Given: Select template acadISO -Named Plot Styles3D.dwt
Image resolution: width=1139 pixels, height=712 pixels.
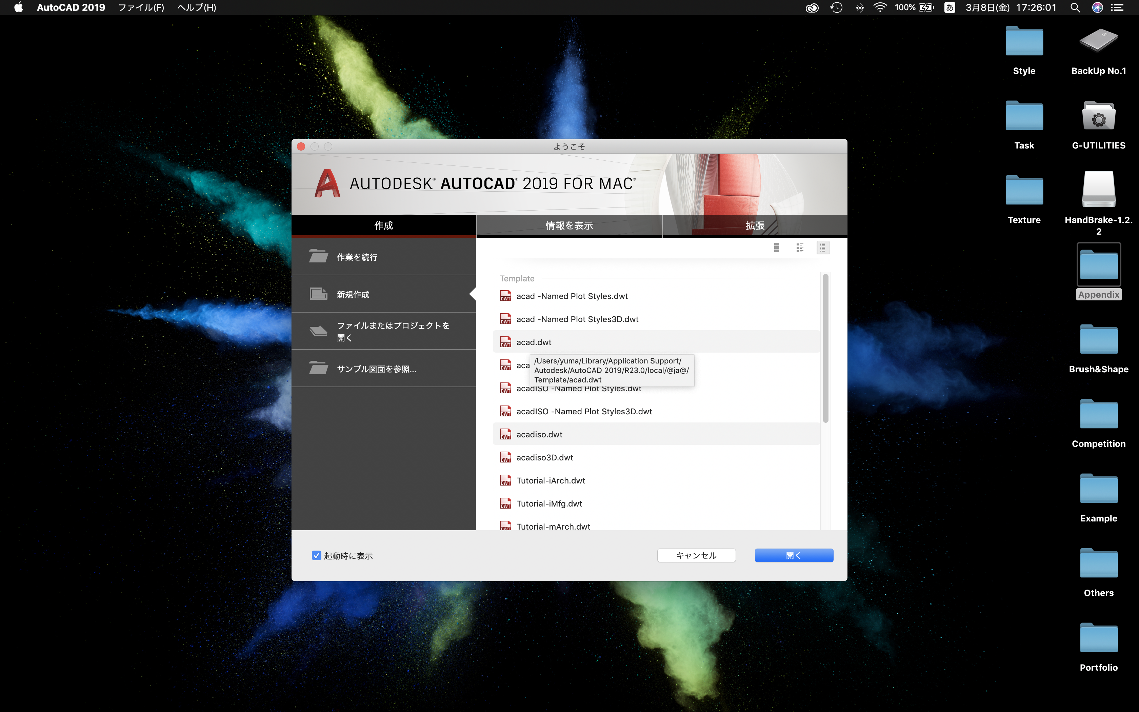Looking at the screenshot, I should click(x=656, y=412).
